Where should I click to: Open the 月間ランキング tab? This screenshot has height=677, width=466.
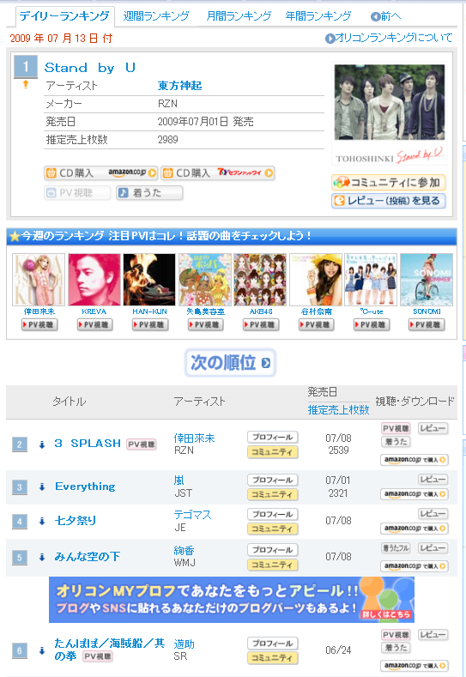click(239, 16)
